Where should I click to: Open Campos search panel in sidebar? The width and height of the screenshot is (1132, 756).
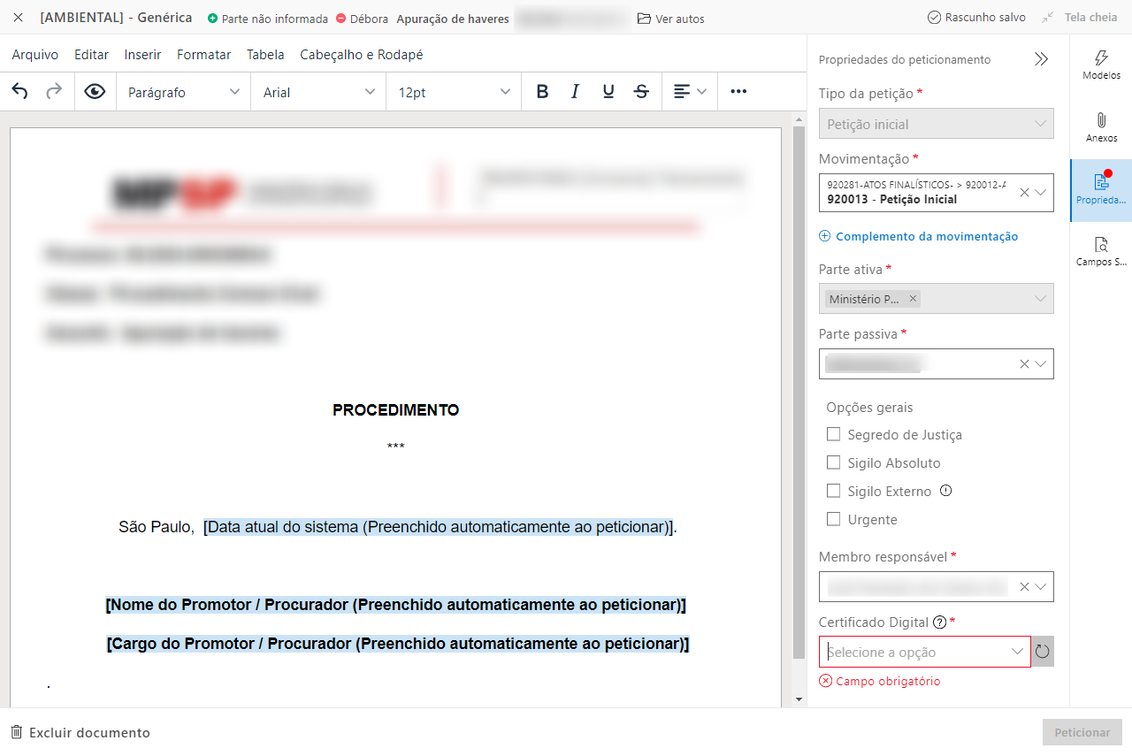point(1101,251)
